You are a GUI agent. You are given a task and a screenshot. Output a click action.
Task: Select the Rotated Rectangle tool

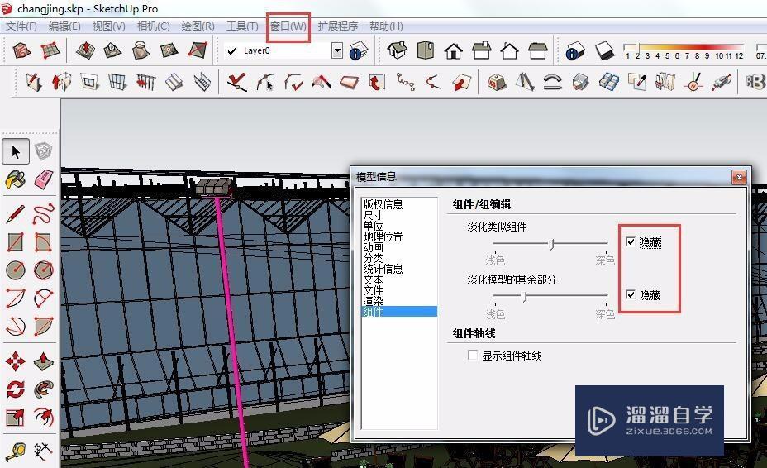coord(44,241)
